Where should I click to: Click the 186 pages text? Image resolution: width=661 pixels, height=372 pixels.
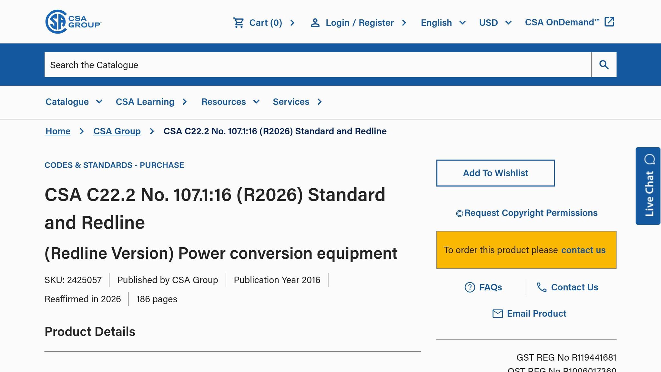(x=157, y=299)
